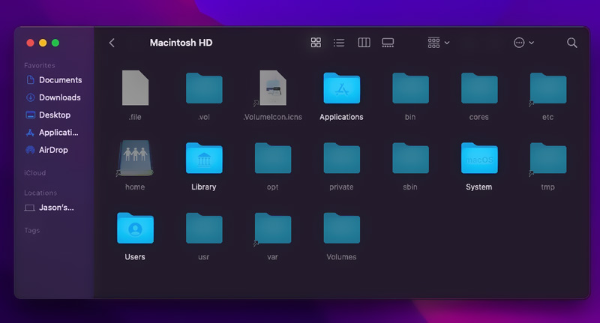This screenshot has height=323, width=600.
Task: Click the search magnifier icon
Action: [571, 43]
